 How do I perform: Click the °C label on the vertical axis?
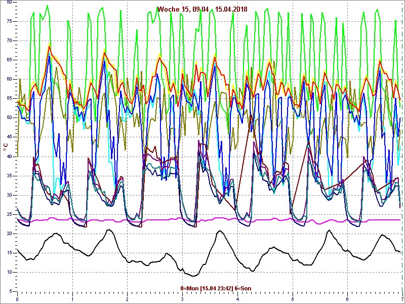point(6,146)
